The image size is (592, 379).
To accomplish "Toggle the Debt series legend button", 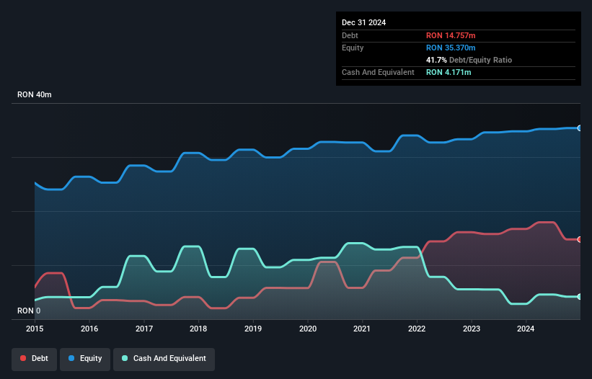I will 35,359.
